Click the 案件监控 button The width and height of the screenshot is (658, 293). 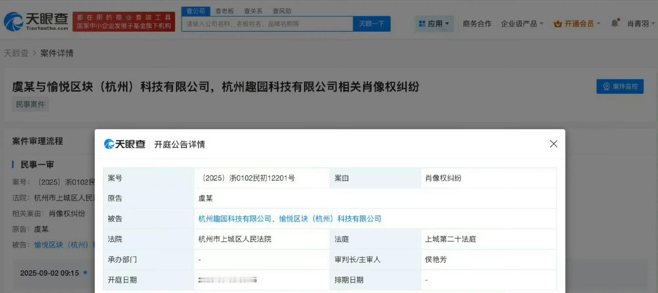(620, 86)
